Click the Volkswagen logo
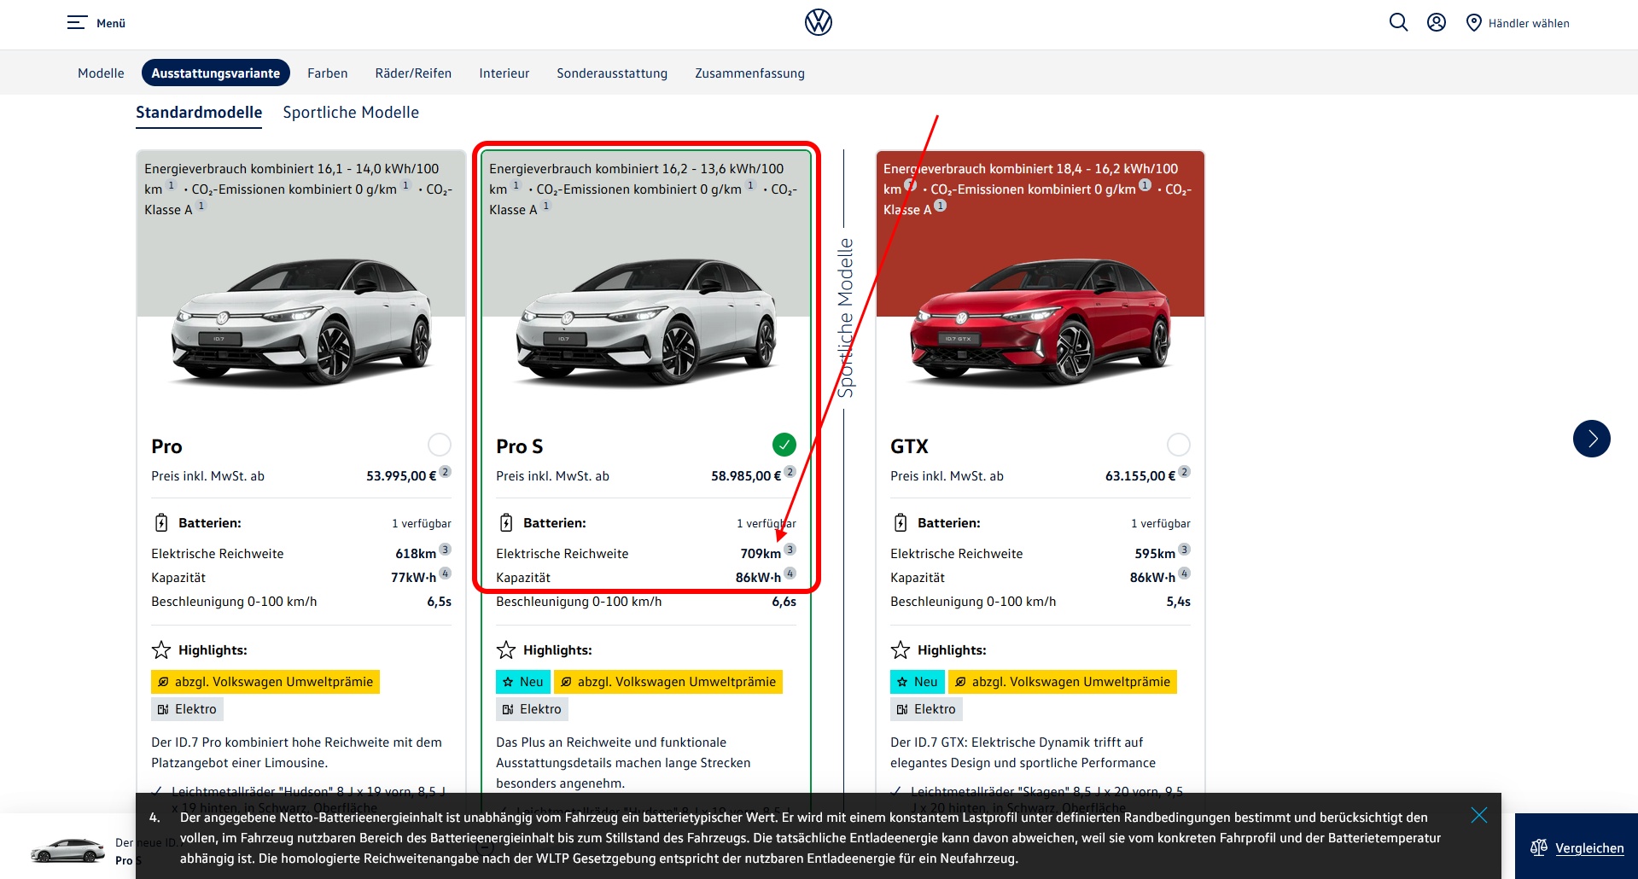 tap(819, 22)
